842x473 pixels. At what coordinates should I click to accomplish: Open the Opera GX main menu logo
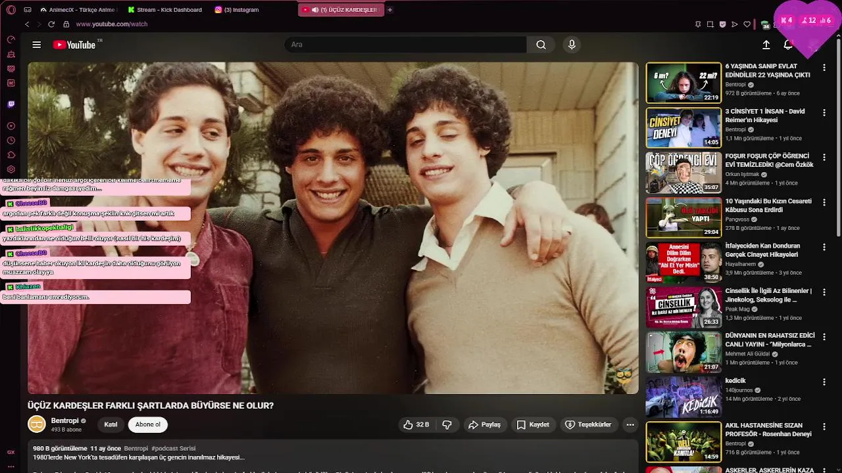point(11,10)
